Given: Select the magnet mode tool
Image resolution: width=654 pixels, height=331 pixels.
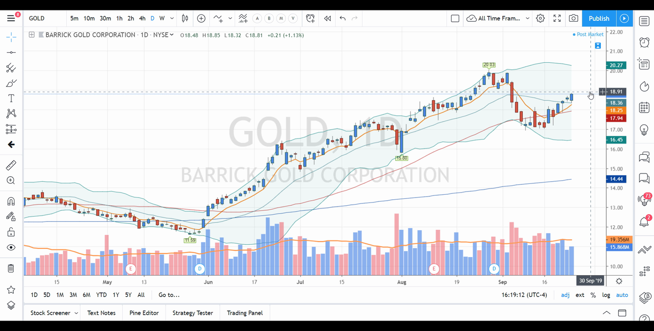Looking at the screenshot, I should coord(11,201).
